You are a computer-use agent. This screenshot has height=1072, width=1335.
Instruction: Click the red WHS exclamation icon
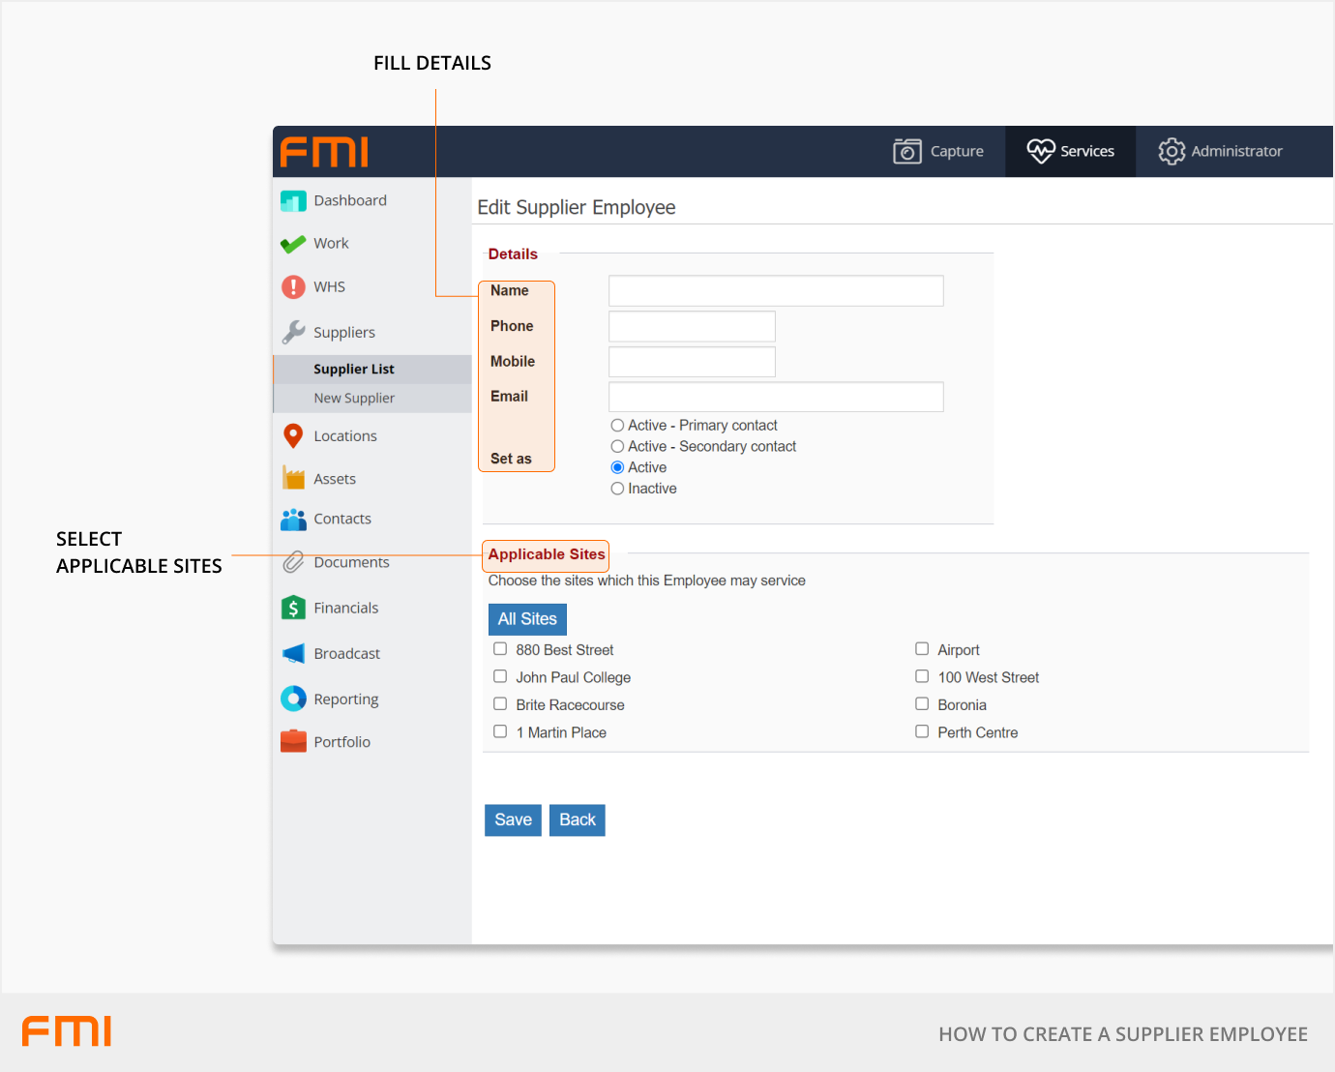point(293,287)
